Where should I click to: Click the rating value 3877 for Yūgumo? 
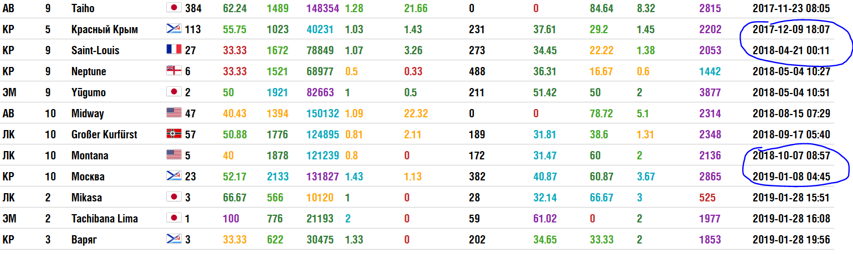pos(711,92)
